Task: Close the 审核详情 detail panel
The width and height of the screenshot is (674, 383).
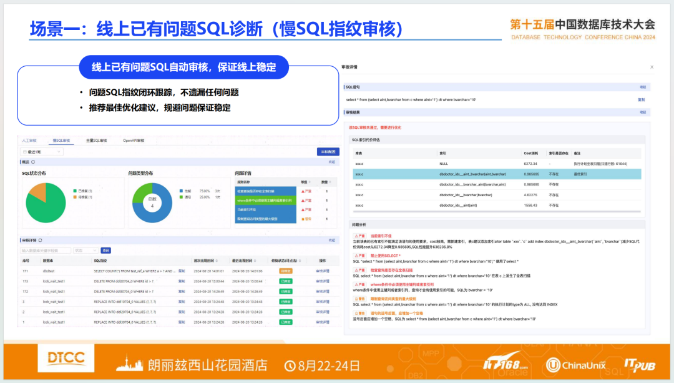Action: [x=652, y=67]
